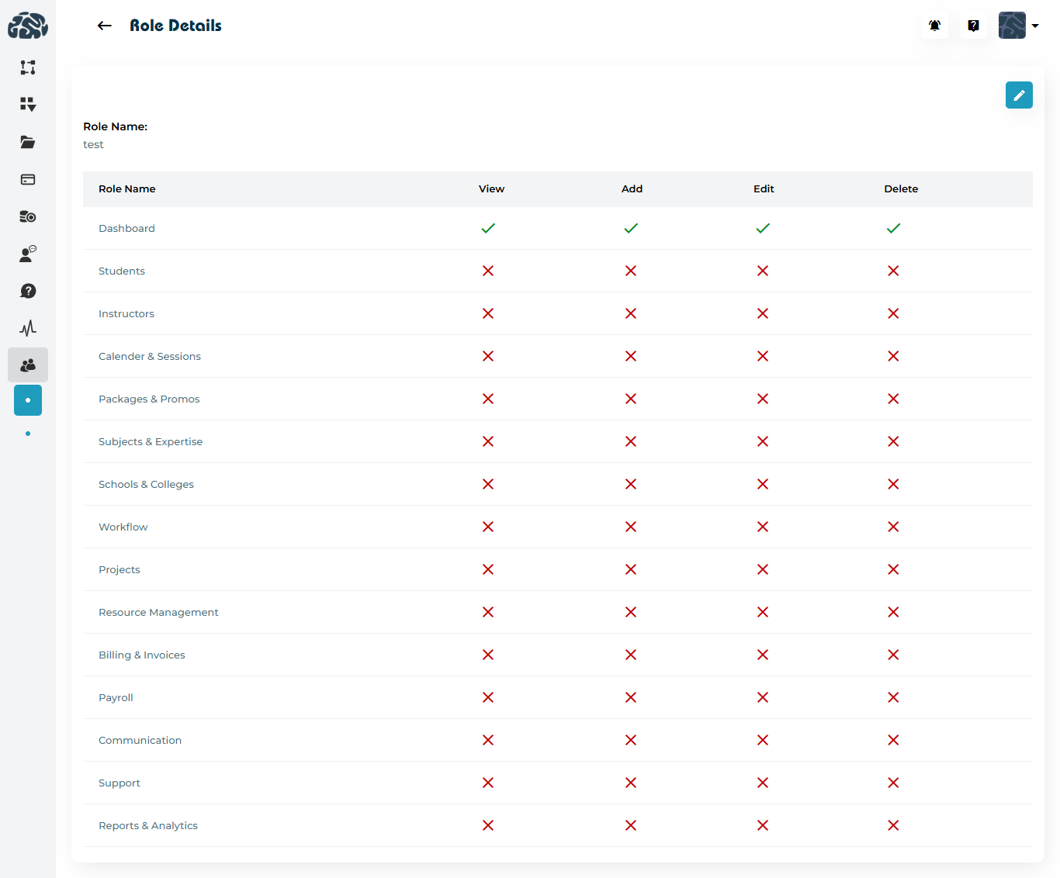This screenshot has height=878, width=1060.
Task: Select the highlighted blue dot sidebar item
Action: [28, 400]
